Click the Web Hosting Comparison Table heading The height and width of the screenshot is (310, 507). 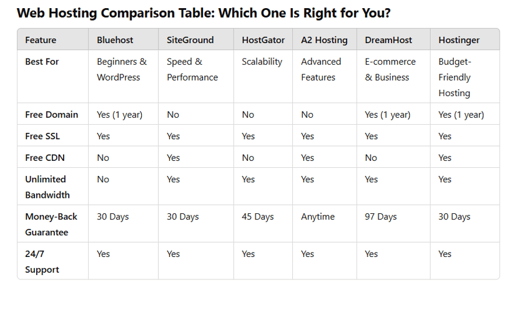pyautogui.click(x=204, y=13)
